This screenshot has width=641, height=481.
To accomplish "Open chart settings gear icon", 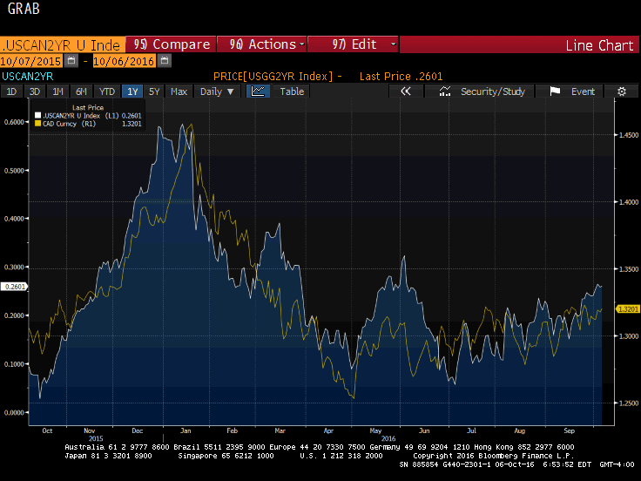I will pyautogui.click(x=622, y=91).
